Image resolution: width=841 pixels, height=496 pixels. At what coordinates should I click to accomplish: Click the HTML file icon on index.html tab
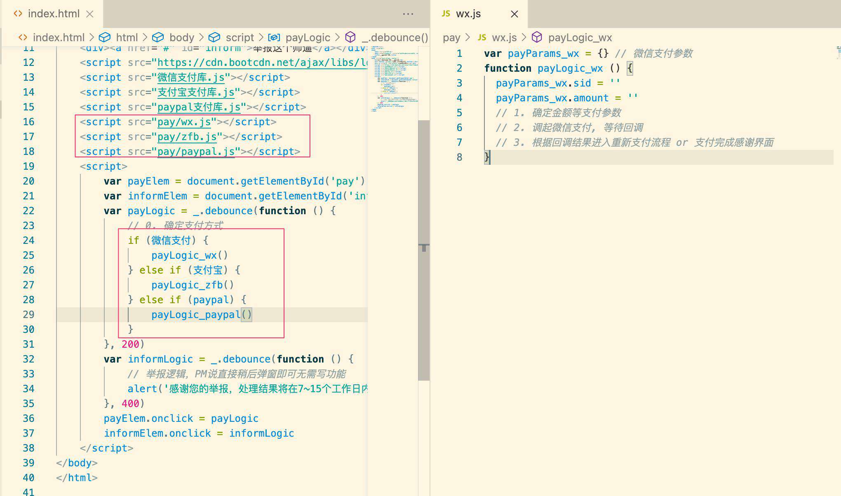point(18,14)
